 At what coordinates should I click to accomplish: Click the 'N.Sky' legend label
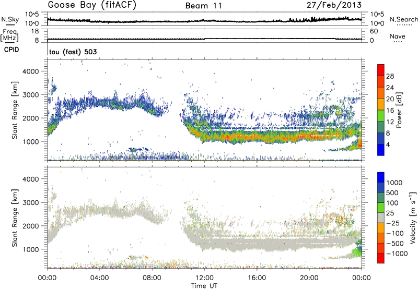coord(10,19)
